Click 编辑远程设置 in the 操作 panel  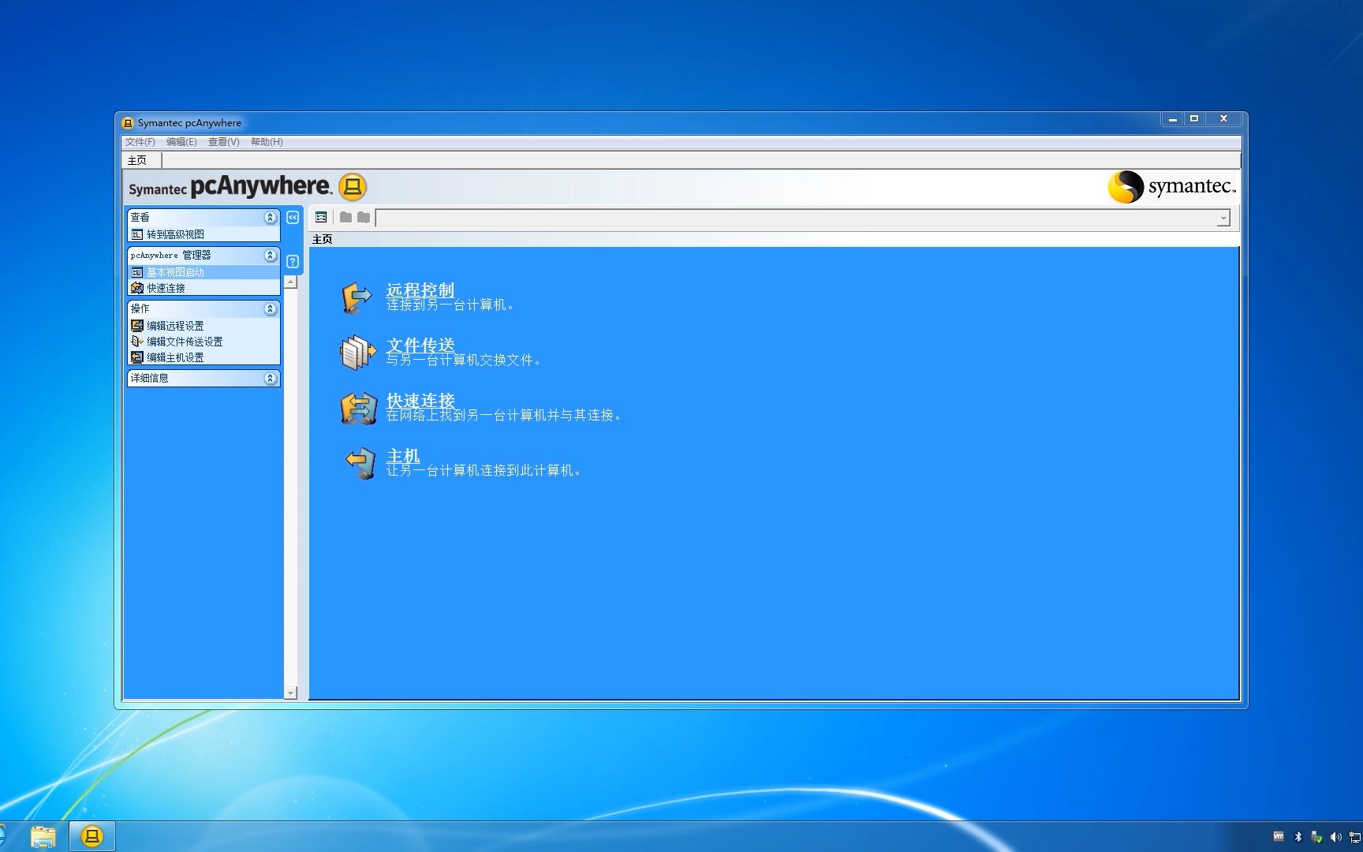pos(175,326)
